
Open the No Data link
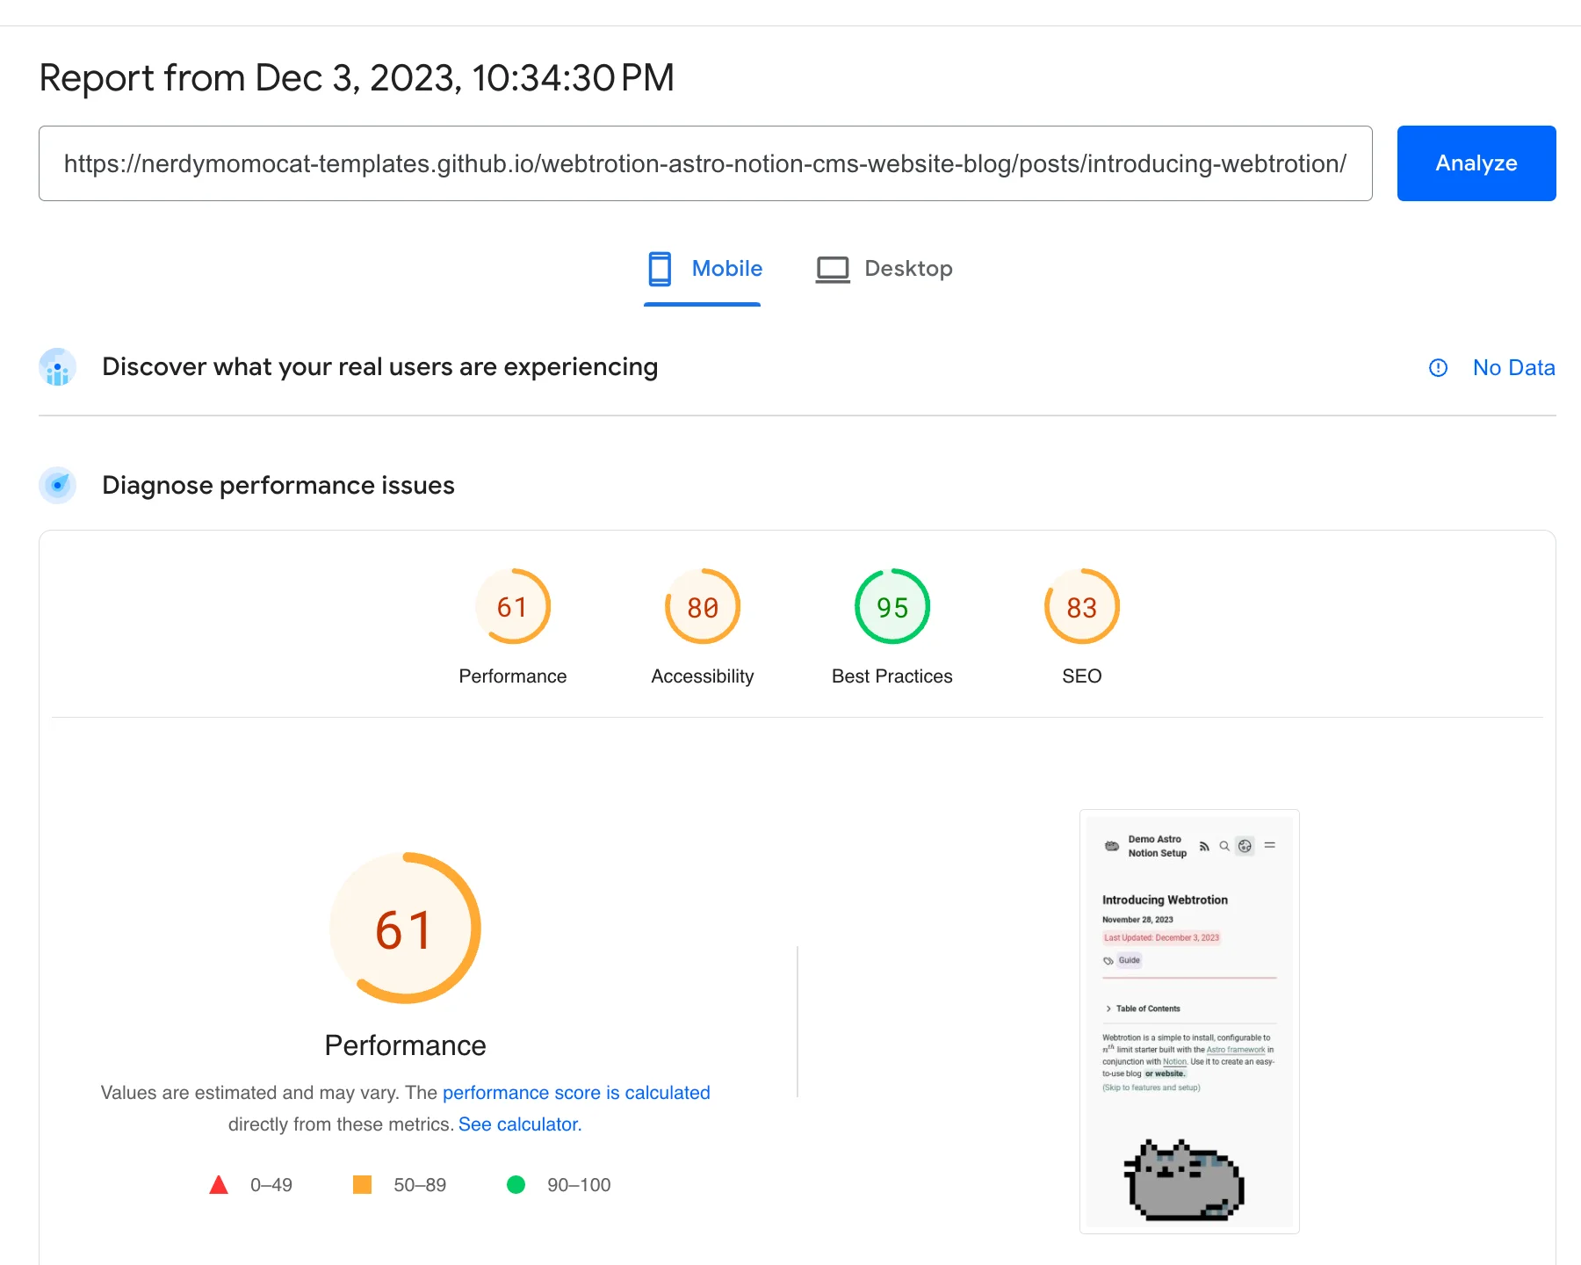1513,368
